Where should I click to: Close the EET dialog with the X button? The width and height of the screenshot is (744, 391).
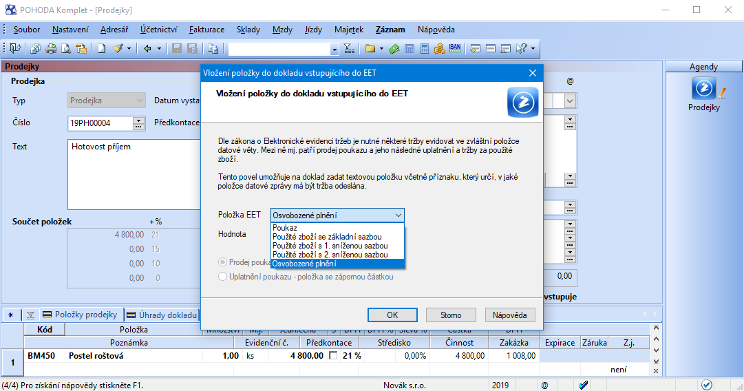coord(533,72)
